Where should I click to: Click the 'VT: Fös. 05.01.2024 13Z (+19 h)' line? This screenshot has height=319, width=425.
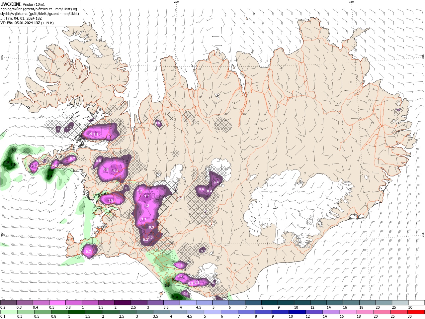coord(27,23)
